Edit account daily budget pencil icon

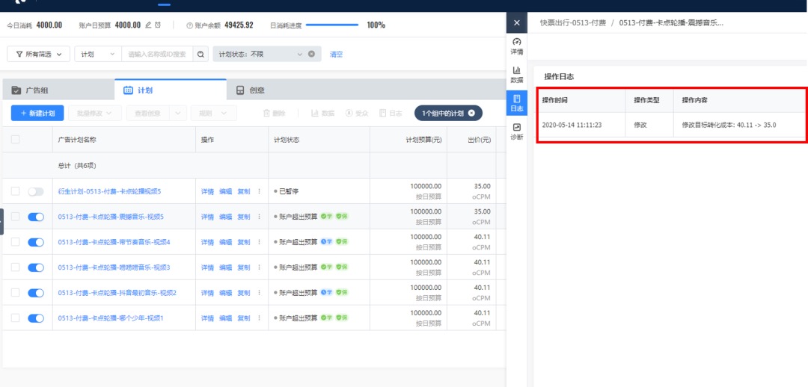point(148,25)
